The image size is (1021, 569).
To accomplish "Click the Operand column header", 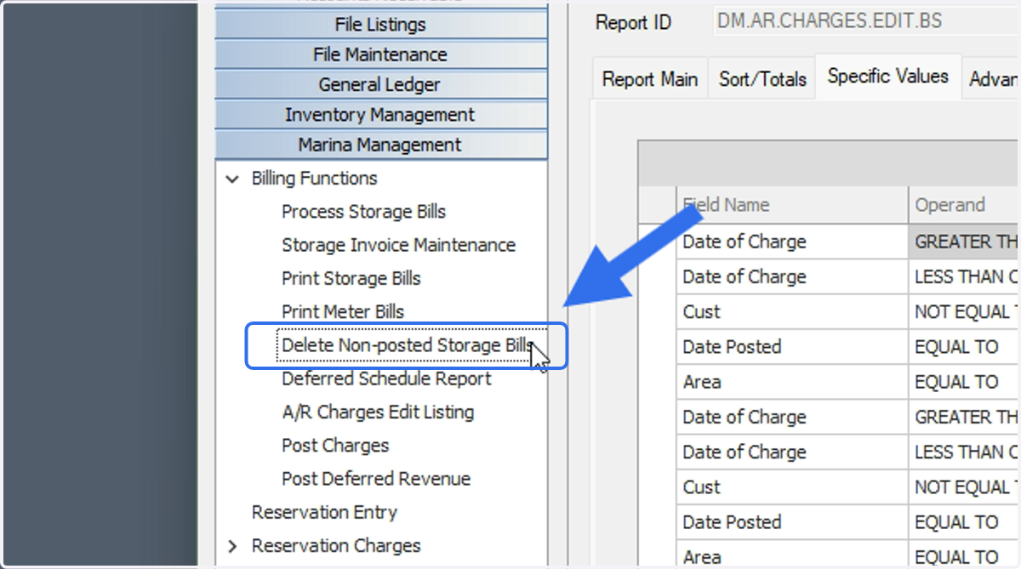I will [964, 205].
